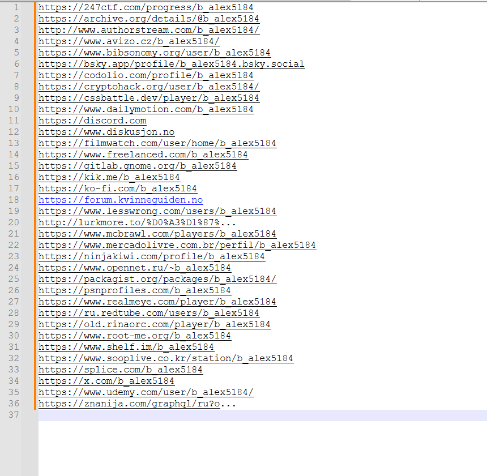Select line number 36 in the gutter
487x476 pixels.
(14, 404)
